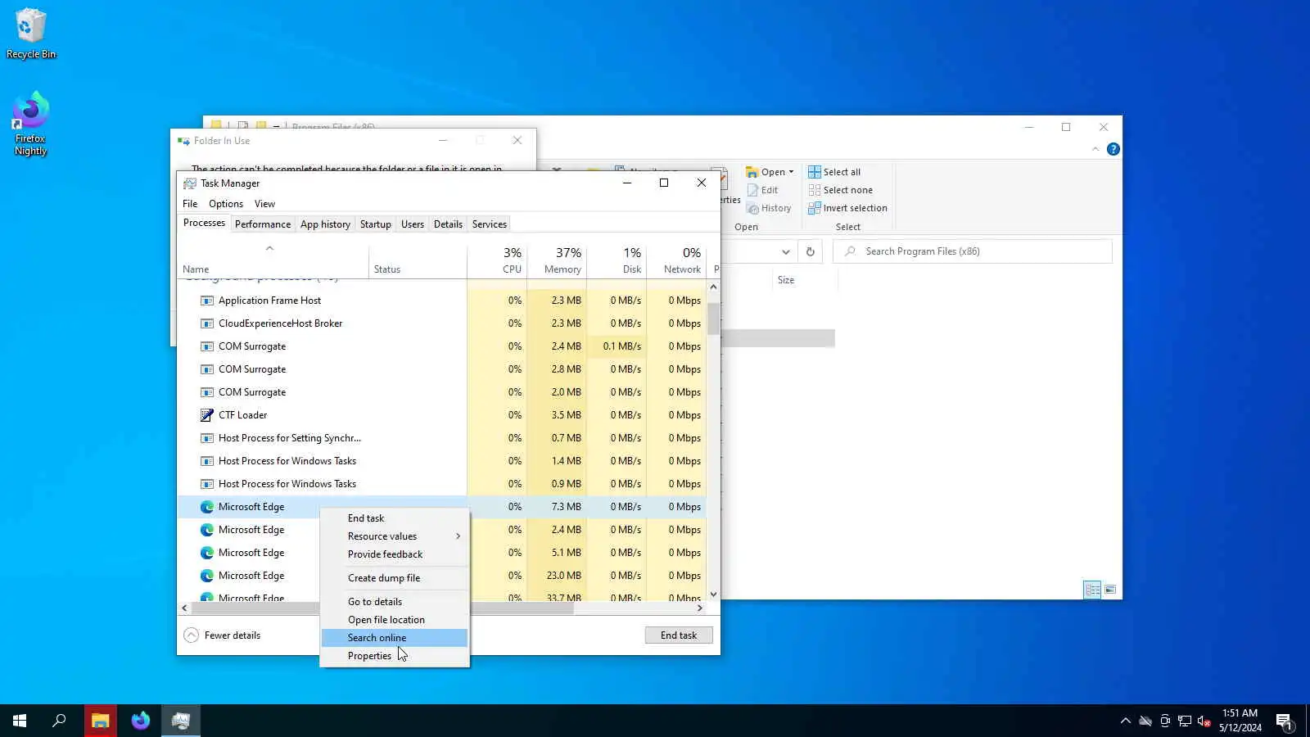This screenshot has height=737, width=1310.
Task: Open the notification center icon
Action: tap(1284, 721)
